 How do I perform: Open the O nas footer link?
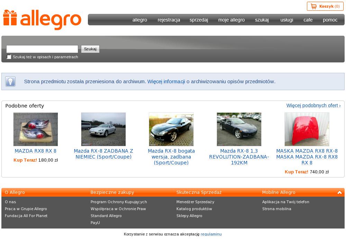pyautogui.click(x=10, y=202)
